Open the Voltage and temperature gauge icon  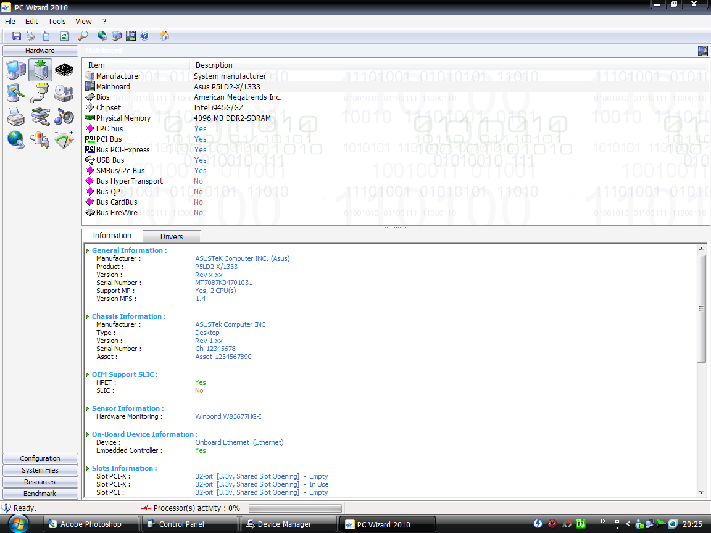coord(64,139)
